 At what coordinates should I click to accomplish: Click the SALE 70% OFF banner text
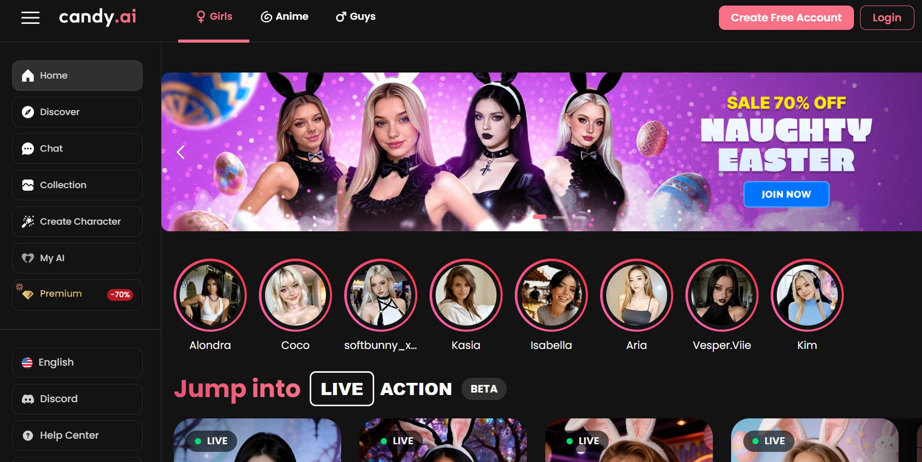click(786, 103)
